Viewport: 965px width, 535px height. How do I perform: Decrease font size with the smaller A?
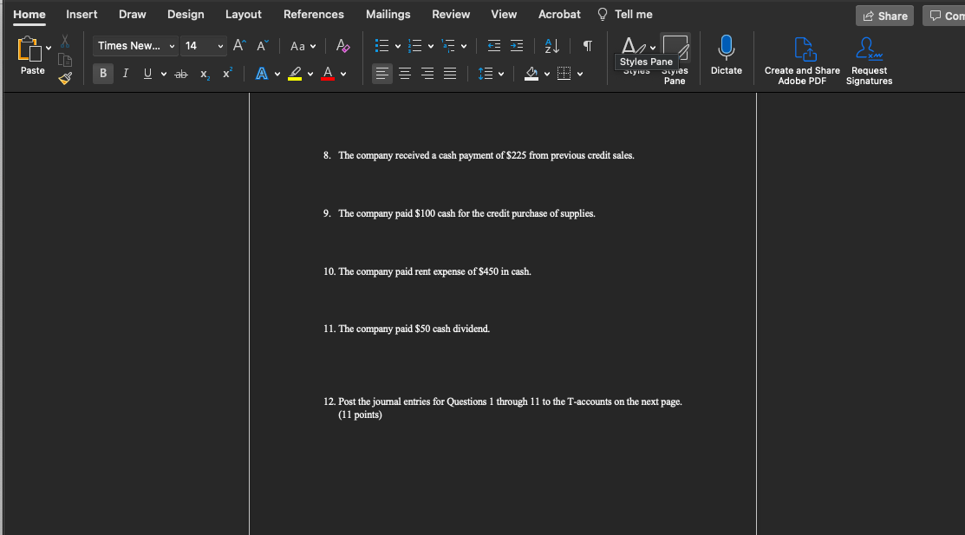tap(262, 46)
